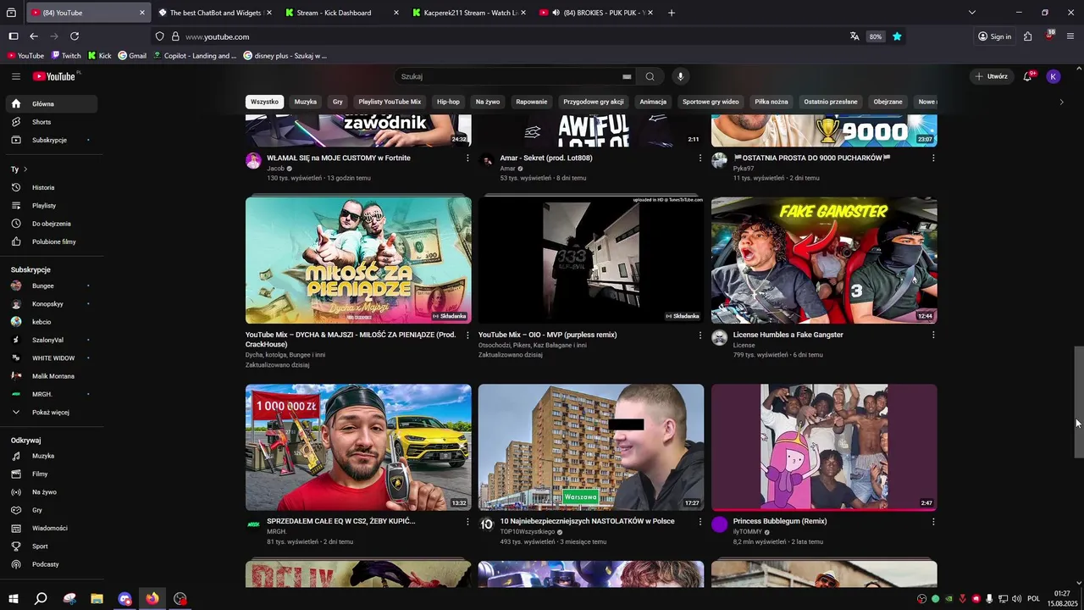Open Windows taskbar search
The height and width of the screenshot is (610, 1084).
click(x=41, y=599)
